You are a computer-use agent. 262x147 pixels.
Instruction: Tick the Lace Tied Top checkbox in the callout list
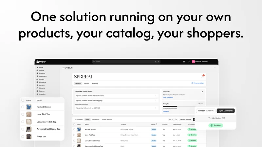pos(23,114)
